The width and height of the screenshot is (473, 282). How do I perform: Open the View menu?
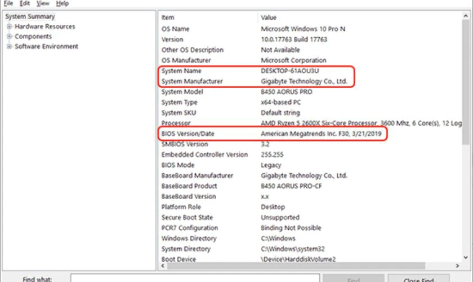tap(43, 3)
